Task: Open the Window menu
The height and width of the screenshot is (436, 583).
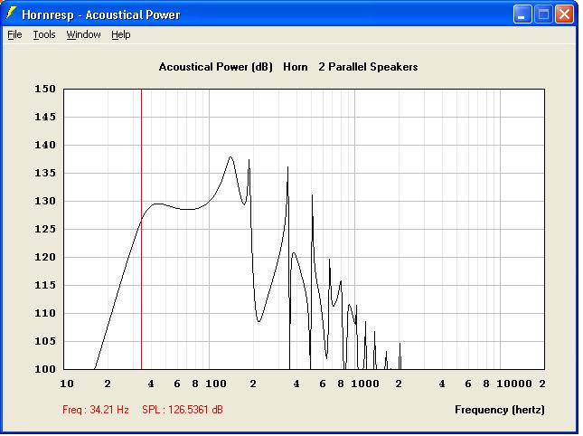Action: [x=83, y=34]
